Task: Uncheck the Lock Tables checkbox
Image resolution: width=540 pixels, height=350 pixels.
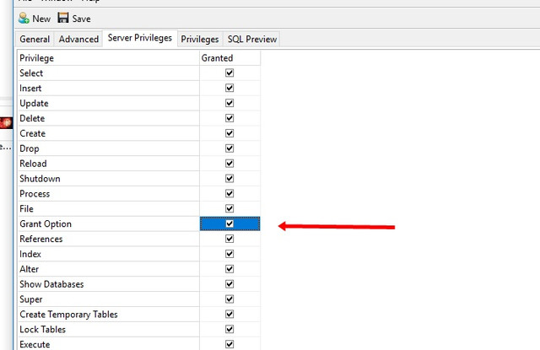Action: pos(229,330)
